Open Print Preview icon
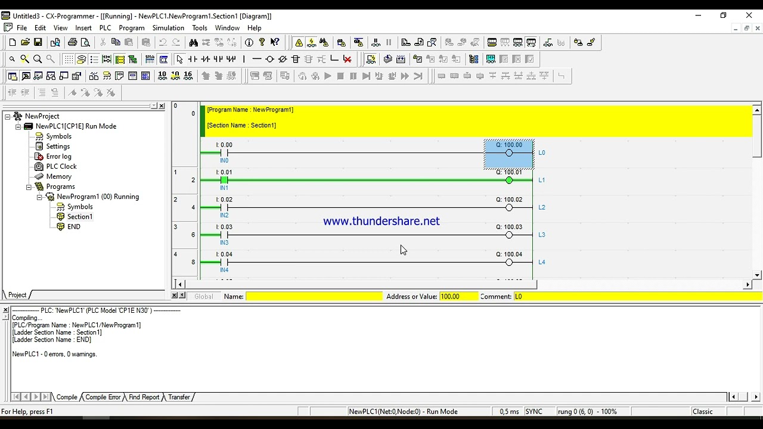Viewport: 763px width, 429px height. point(85,42)
